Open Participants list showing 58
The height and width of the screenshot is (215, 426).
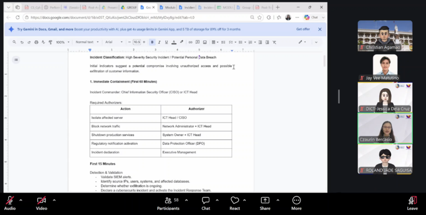[x=168, y=203]
